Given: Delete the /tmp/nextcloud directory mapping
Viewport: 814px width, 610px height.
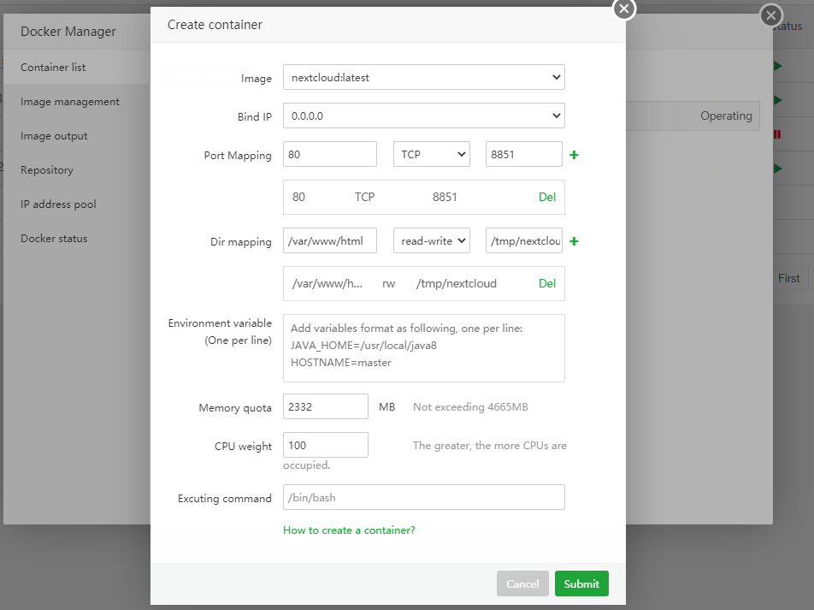Looking at the screenshot, I should pyautogui.click(x=546, y=283).
